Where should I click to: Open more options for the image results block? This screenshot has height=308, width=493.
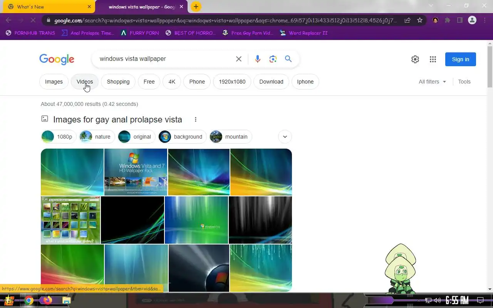[x=196, y=119]
